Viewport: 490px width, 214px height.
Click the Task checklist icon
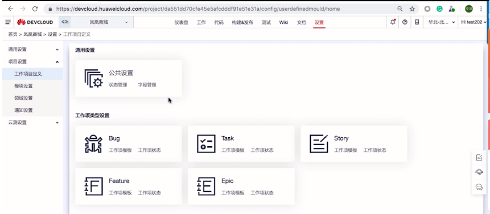[x=206, y=143]
